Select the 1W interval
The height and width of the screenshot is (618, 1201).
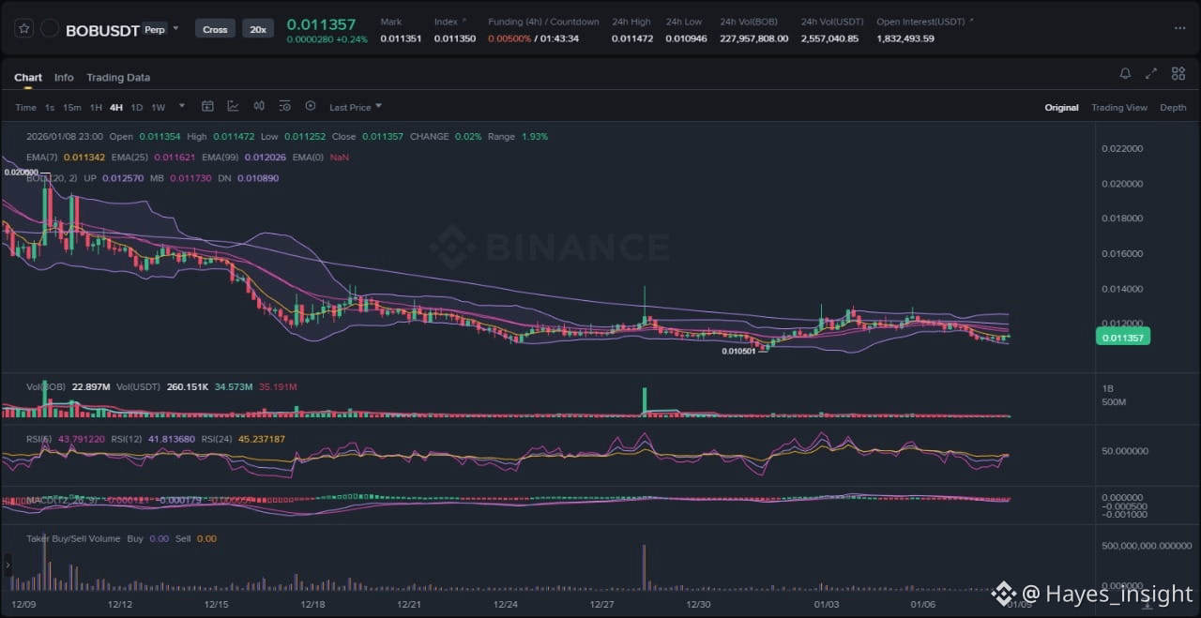pos(159,107)
